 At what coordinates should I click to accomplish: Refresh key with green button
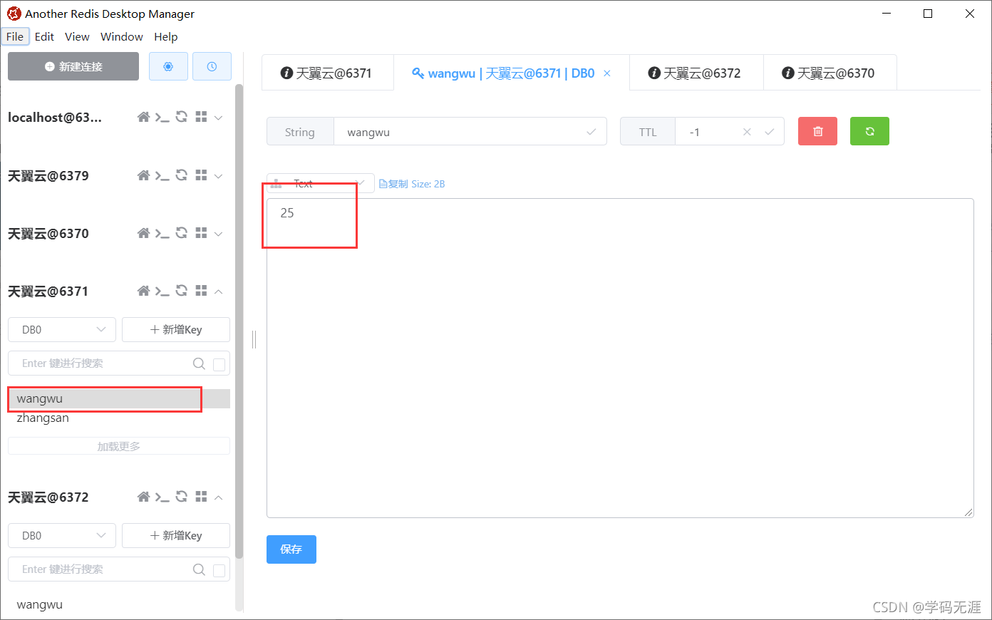(x=869, y=131)
